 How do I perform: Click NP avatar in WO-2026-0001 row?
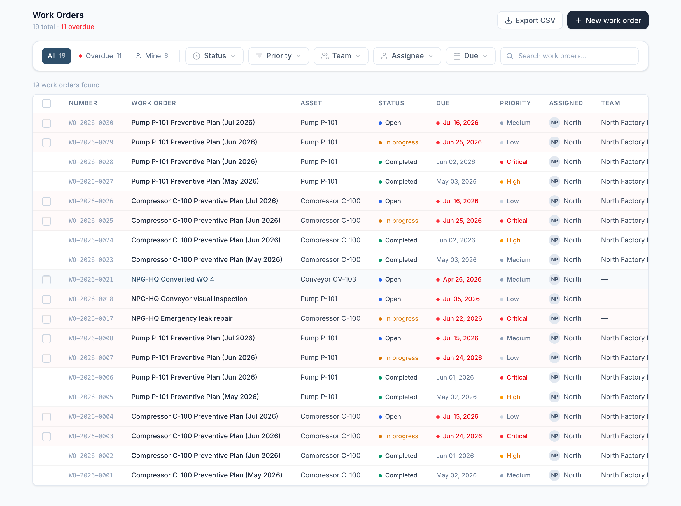[554, 475]
